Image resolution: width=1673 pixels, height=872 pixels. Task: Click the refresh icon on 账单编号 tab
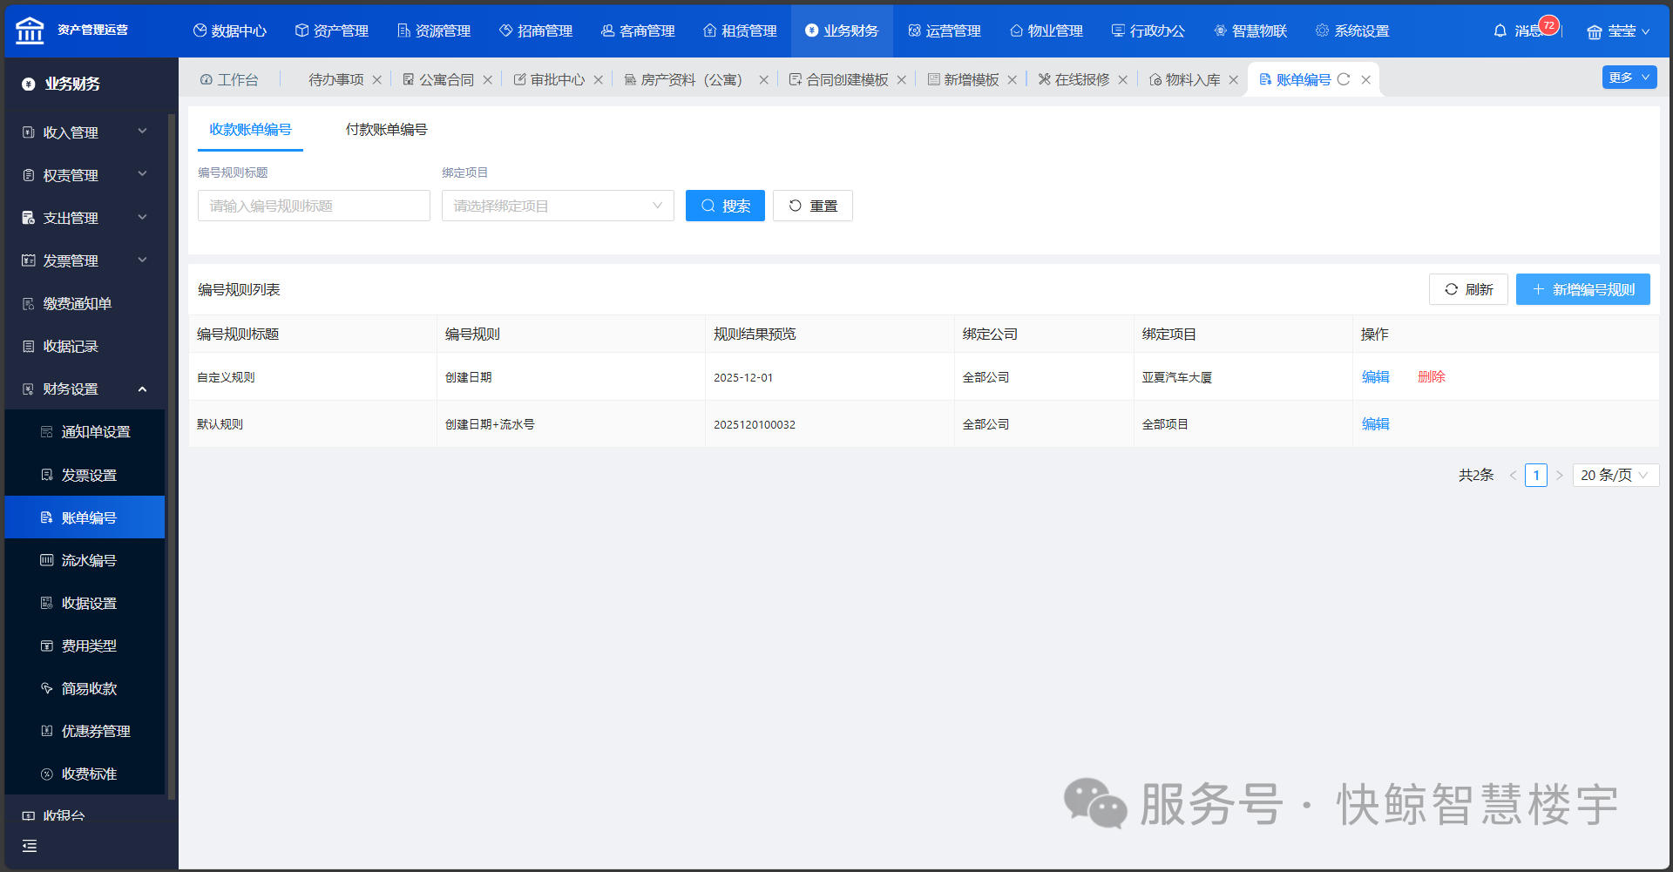point(1344,79)
